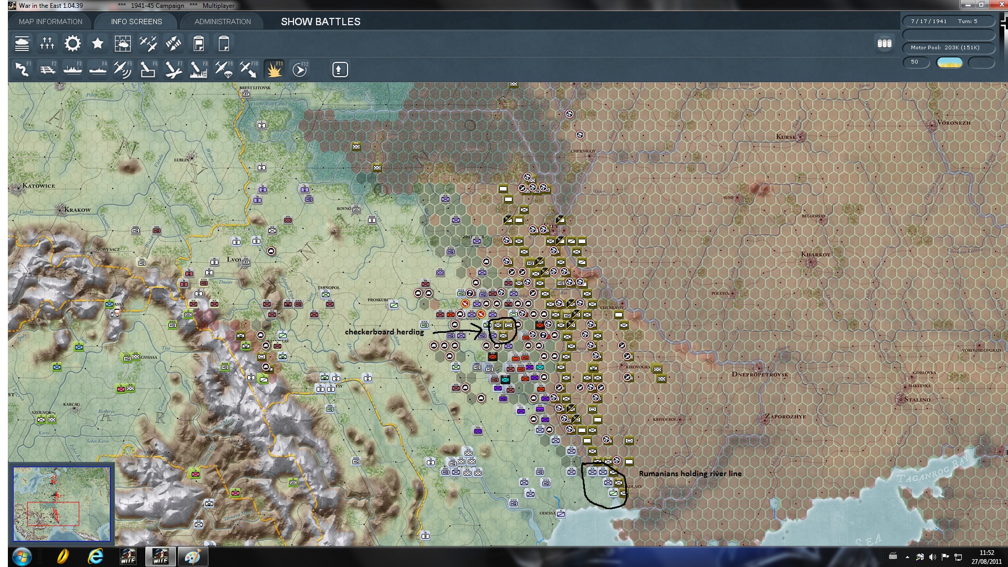
Task: Click the Motor Pool 203K readout
Action: point(949,48)
